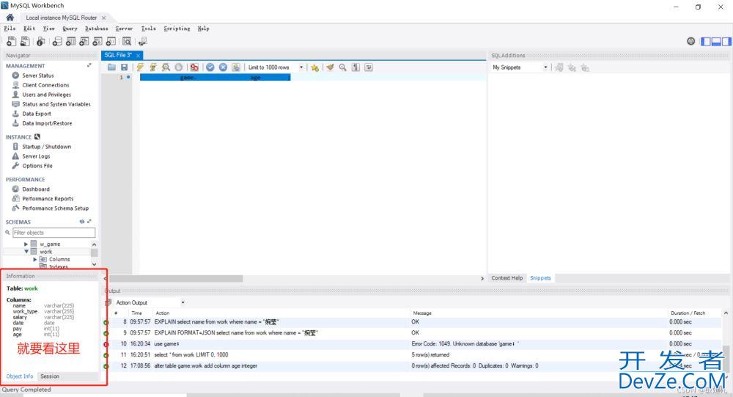
Task: Switch to the Object Info tab
Action: [x=20, y=376]
